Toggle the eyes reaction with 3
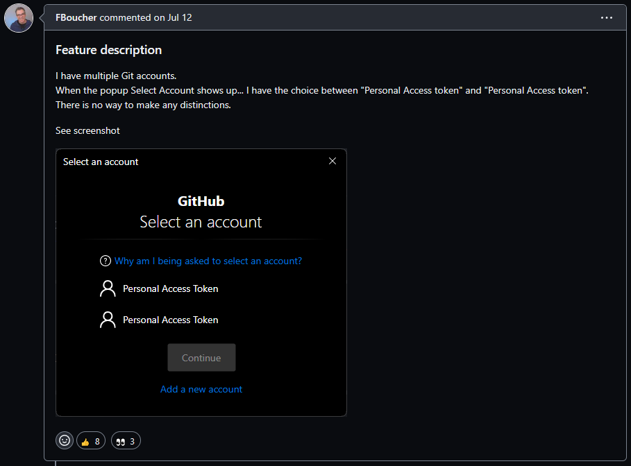The image size is (631, 466). coord(126,440)
